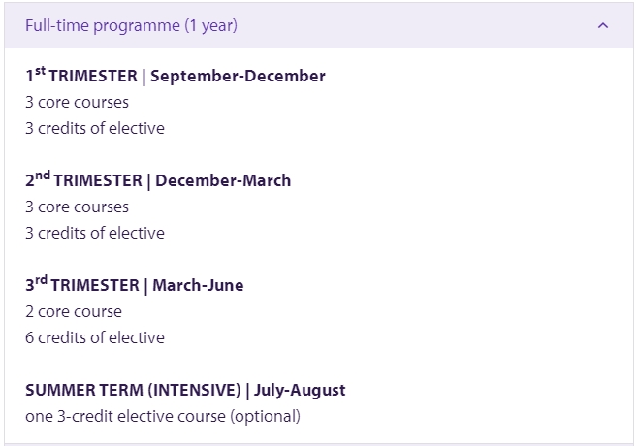Collapse the accordion using the chevron icon
Viewport: 639px width, 446px height.
pos(603,25)
